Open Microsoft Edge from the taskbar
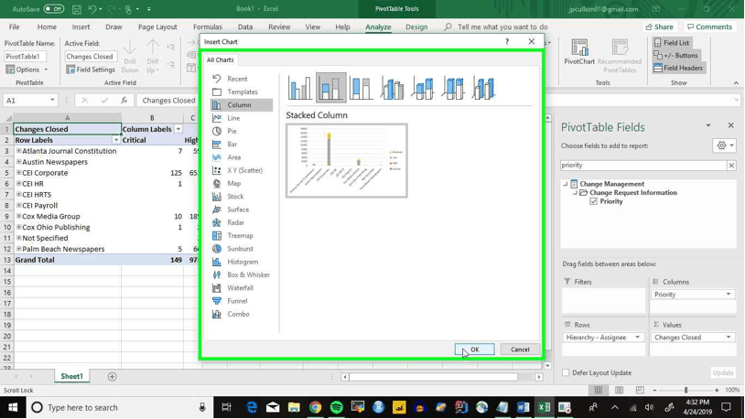 tap(252, 407)
